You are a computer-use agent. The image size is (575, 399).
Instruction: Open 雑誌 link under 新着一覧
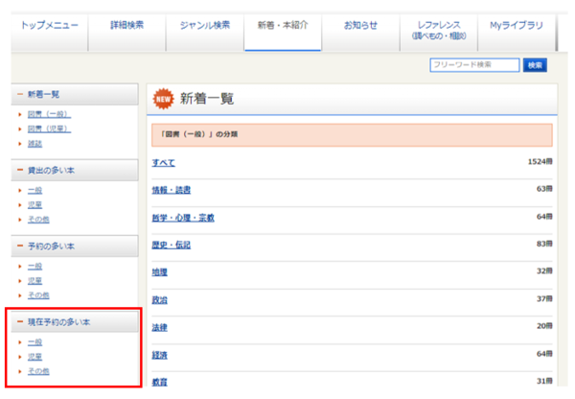(x=34, y=144)
